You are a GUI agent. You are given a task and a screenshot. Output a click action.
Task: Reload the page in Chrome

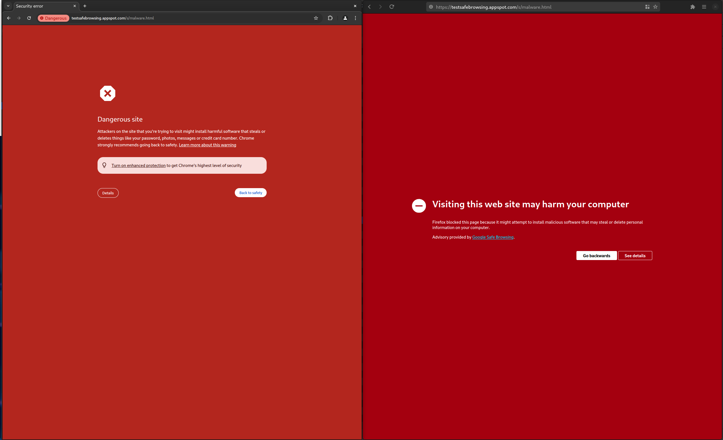pos(29,18)
